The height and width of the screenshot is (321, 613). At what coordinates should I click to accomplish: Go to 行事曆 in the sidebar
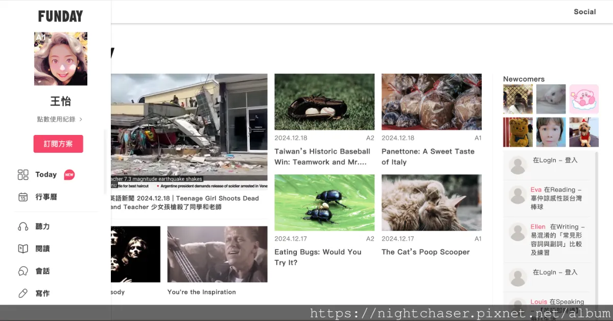click(x=46, y=197)
